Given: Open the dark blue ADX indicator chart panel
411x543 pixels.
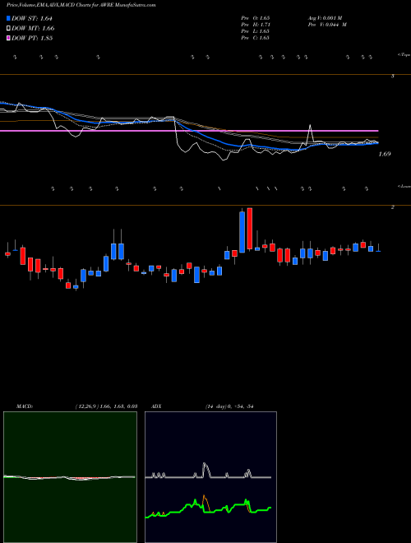Looking at the screenshot, I should pos(210,477).
